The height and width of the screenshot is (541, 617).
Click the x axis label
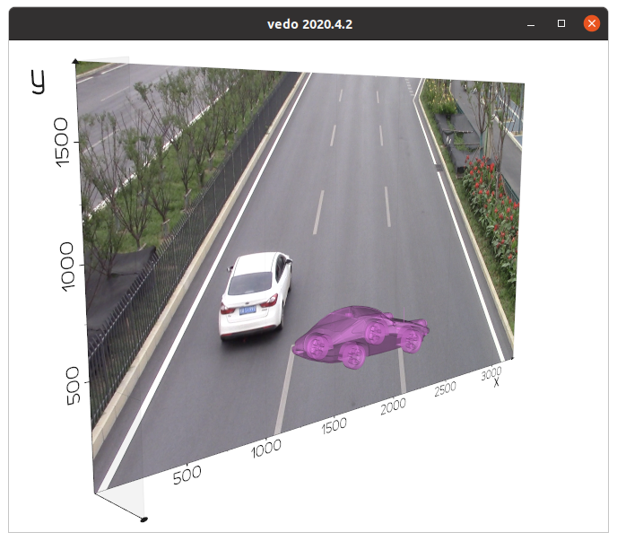click(497, 381)
